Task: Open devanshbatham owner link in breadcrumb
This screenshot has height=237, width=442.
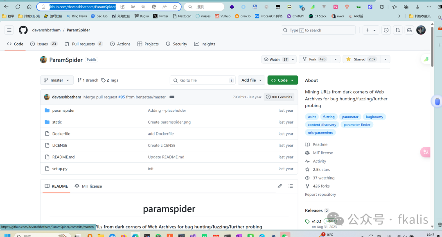Action: pos(46,30)
